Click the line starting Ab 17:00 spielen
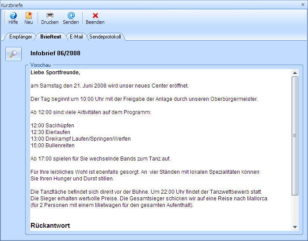 (x=100, y=159)
